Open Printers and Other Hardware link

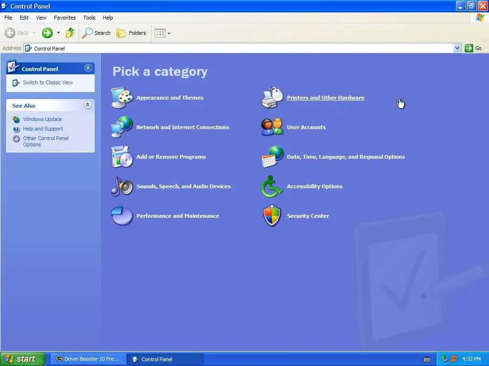(x=326, y=98)
